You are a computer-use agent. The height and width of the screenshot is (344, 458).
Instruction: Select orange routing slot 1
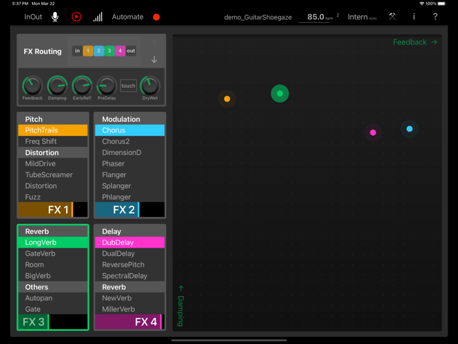[x=88, y=51]
